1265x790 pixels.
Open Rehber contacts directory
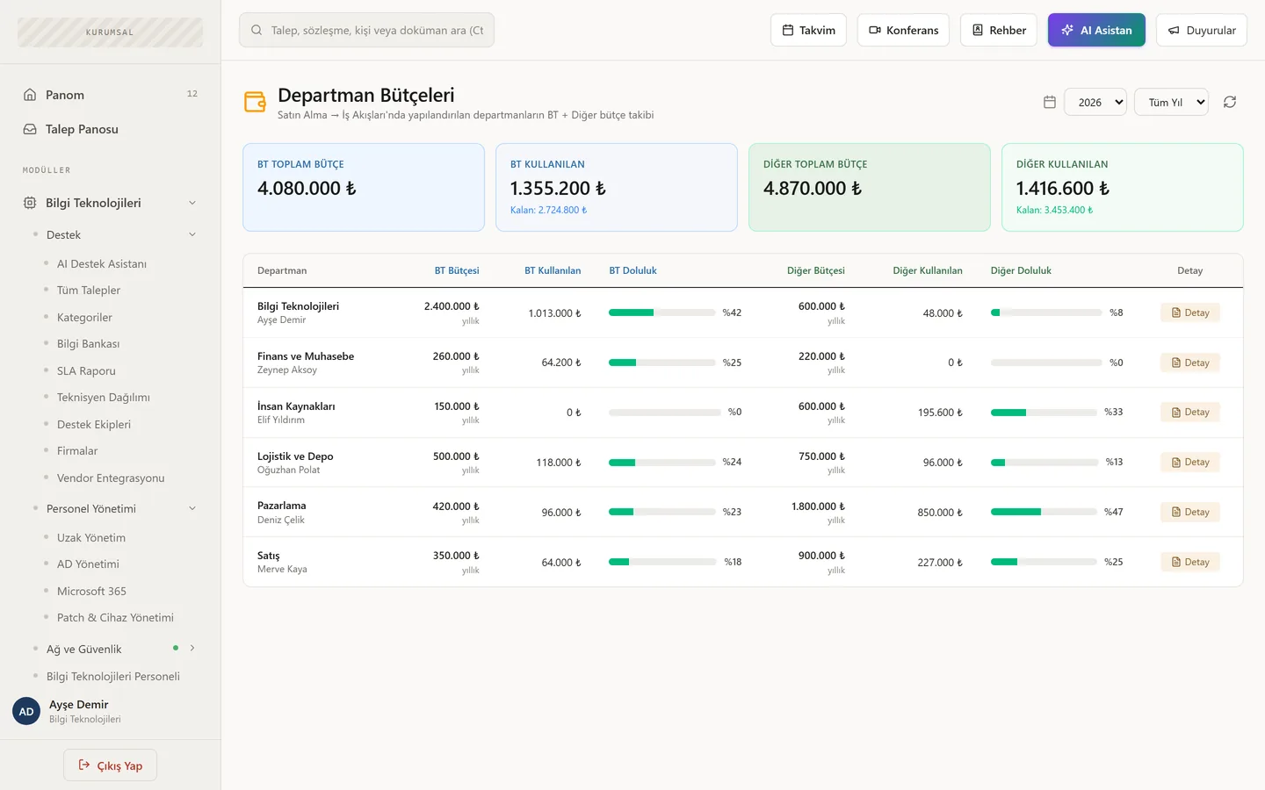[999, 30]
